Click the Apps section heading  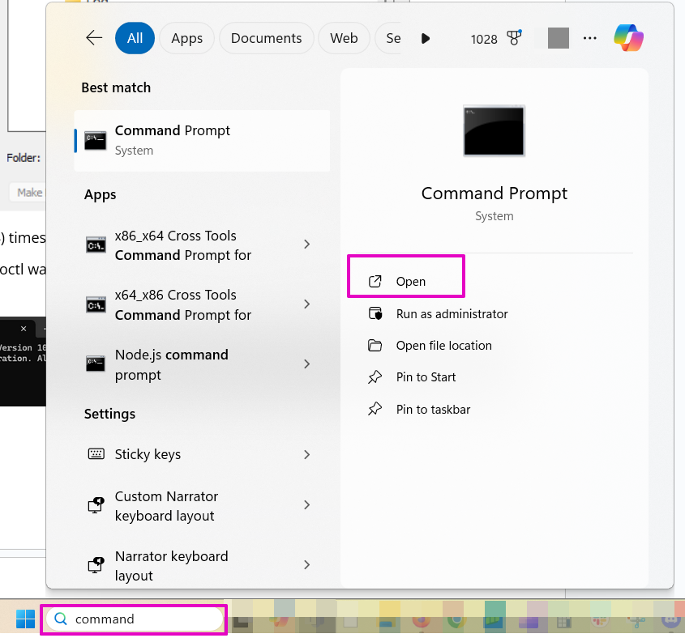pos(100,194)
